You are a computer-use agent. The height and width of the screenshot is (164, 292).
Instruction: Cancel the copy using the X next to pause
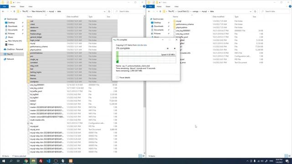[x=175, y=48]
